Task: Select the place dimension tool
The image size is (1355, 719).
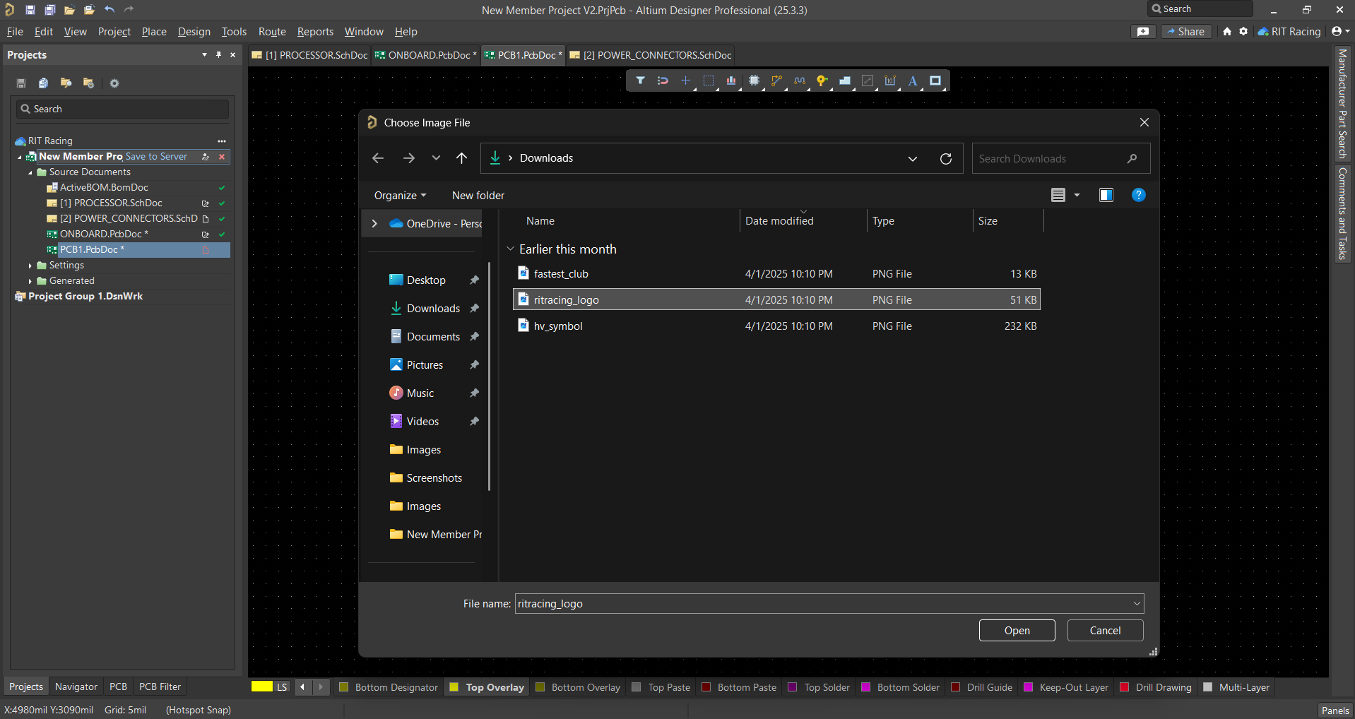Action: click(890, 81)
